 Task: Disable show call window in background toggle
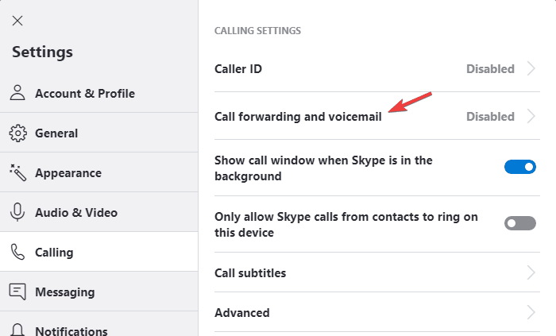(x=519, y=167)
